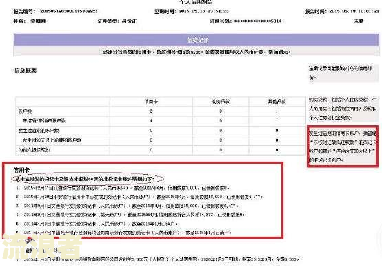Click the 信用卡 column header in table
The width and height of the screenshot is (382, 267).
pos(151,102)
